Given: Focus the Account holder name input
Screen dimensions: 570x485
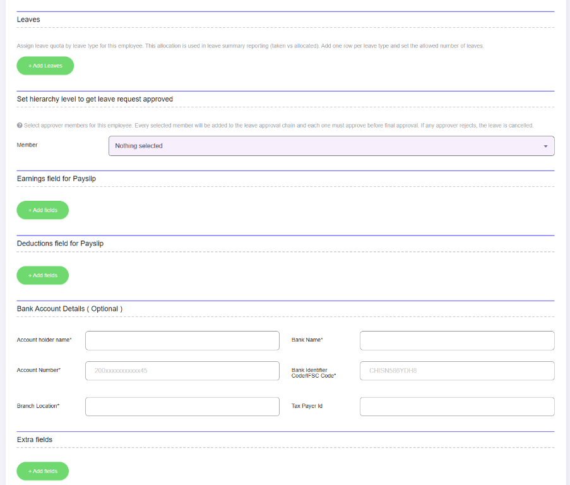Looking at the screenshot, I should 182,340.
